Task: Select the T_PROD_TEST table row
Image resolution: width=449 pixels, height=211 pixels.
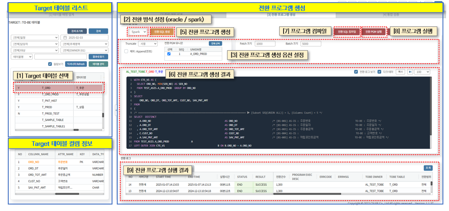Action: point(59,114)
